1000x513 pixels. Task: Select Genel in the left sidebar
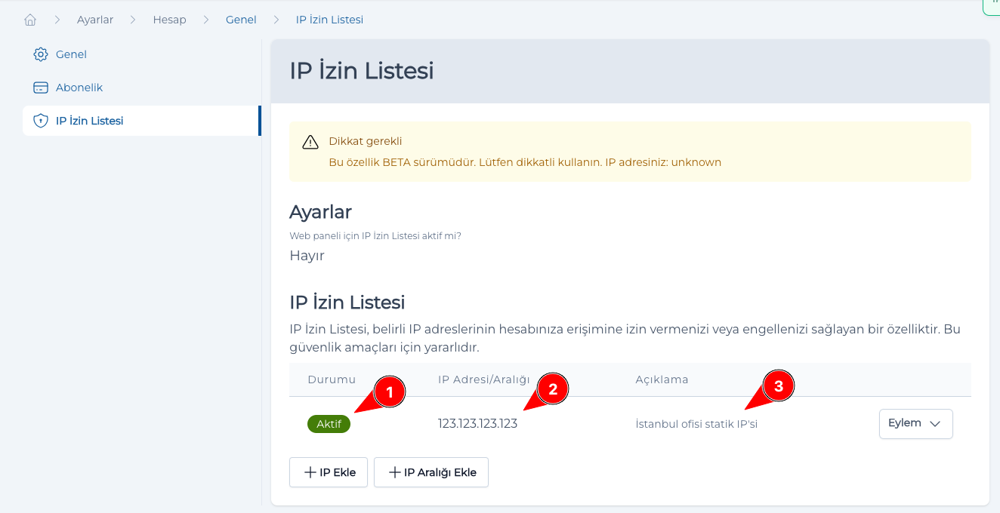(70, 54)
